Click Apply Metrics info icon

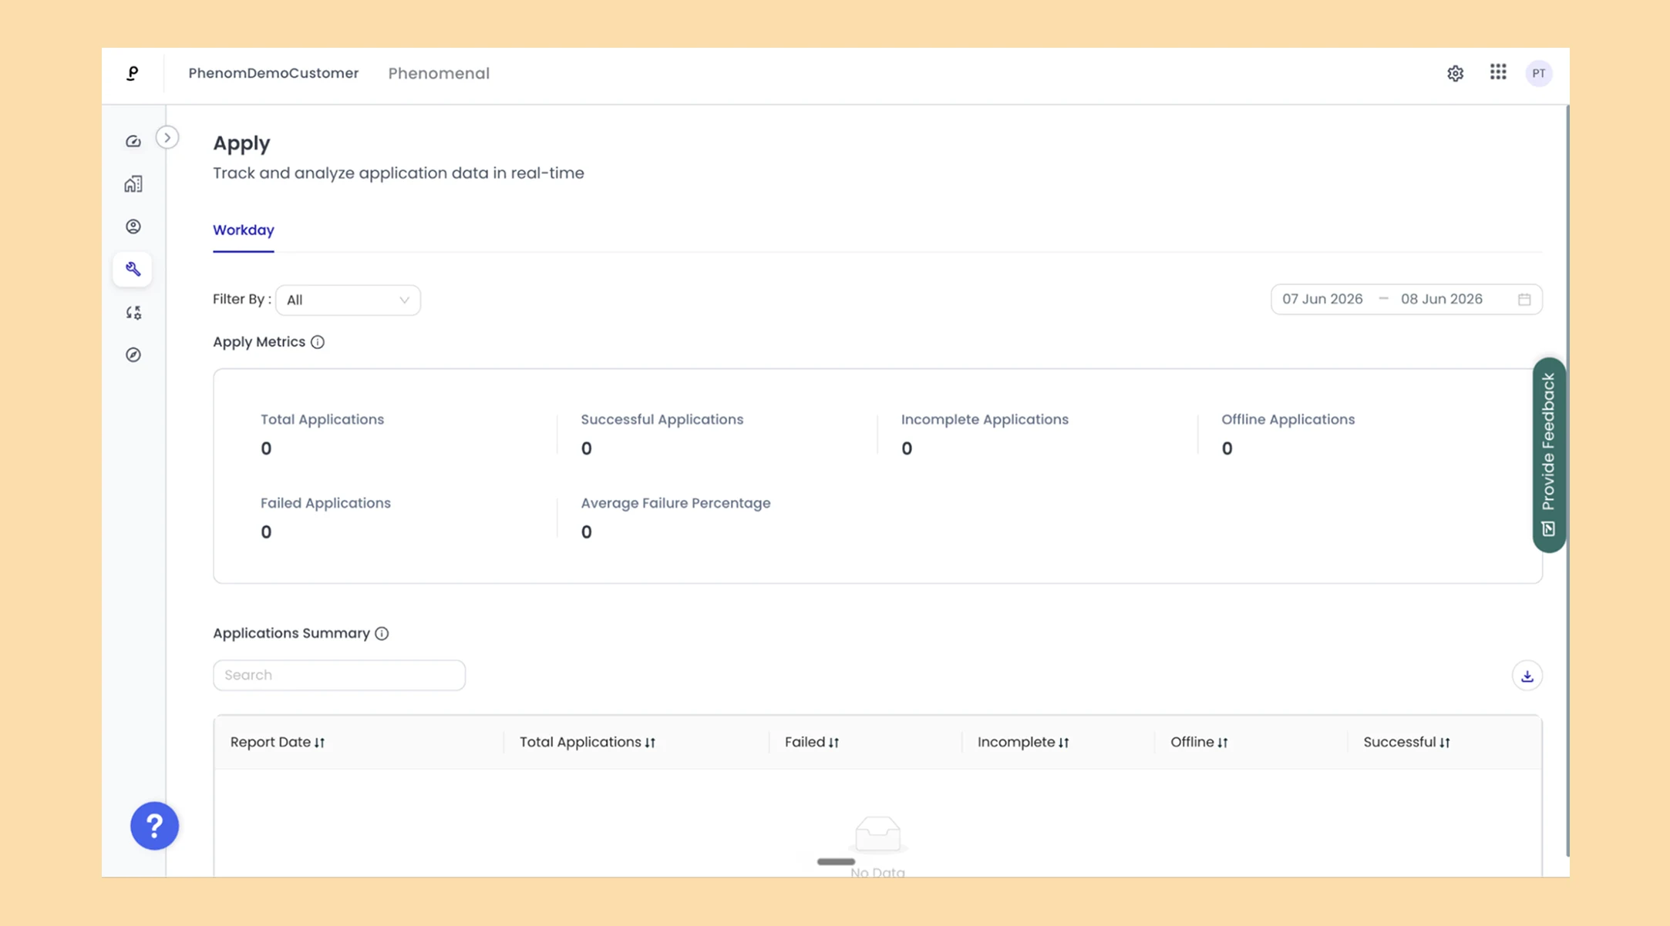(318, 342)
